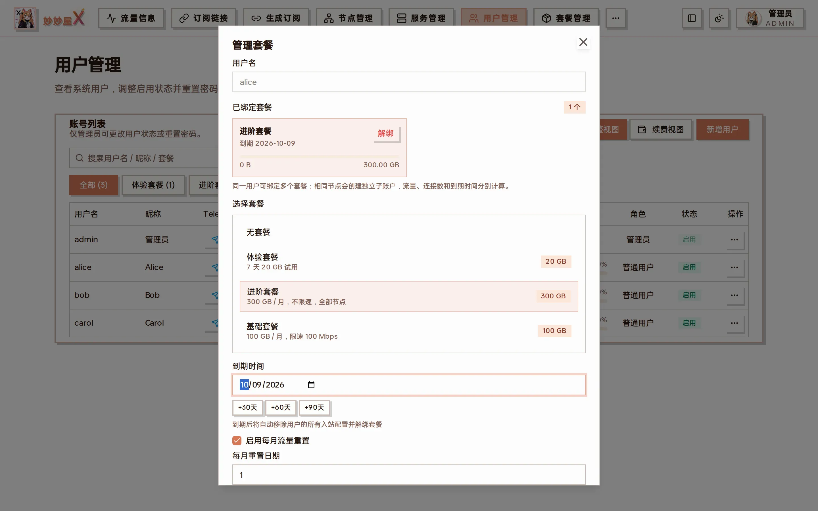Viewport: 818px width, 511px height.
Task: Click 进阶套餐 traffic usage progress bar
Action: [320, 157]
